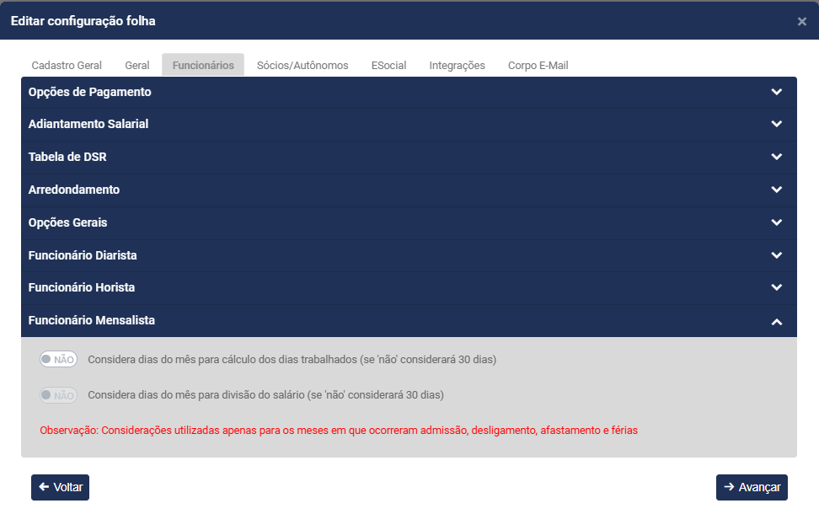Click the label about cálculo dos dias trabalhados
The width and height of the screenshot is (819, 514).
tap(292, 360)
